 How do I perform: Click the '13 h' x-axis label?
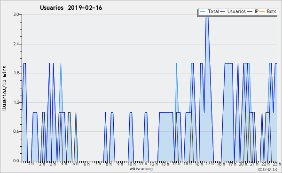[x=165, y=164]
